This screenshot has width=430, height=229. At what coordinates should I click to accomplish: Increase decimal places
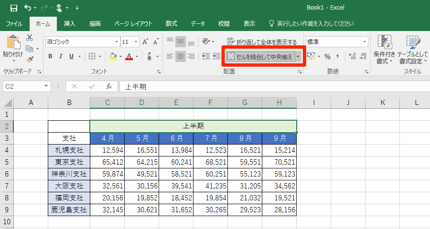[x=352, y=56]
